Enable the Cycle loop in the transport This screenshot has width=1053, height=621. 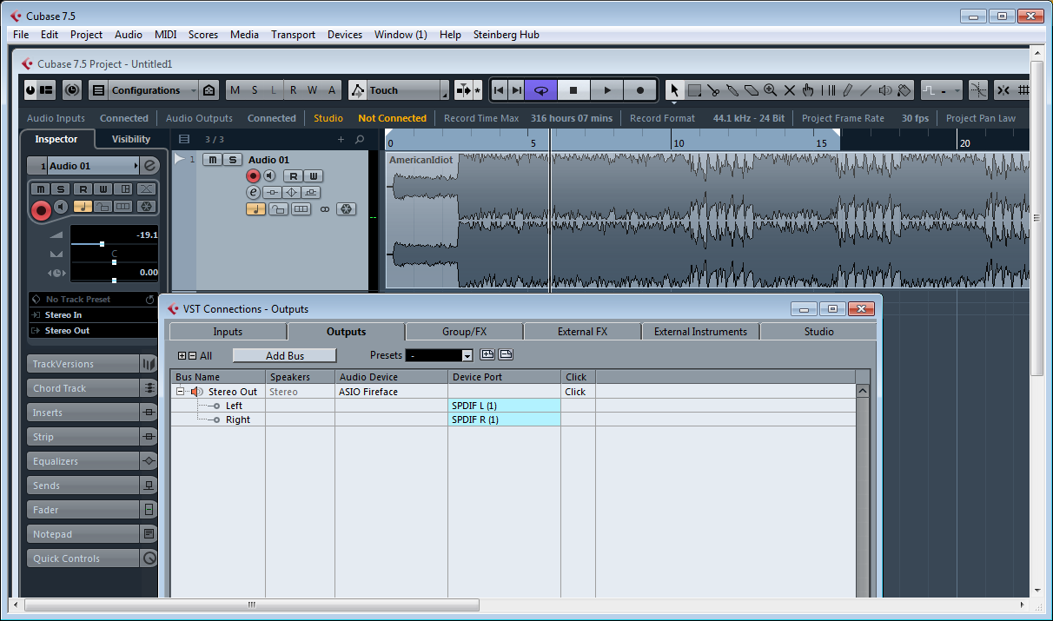coord(540,89)
